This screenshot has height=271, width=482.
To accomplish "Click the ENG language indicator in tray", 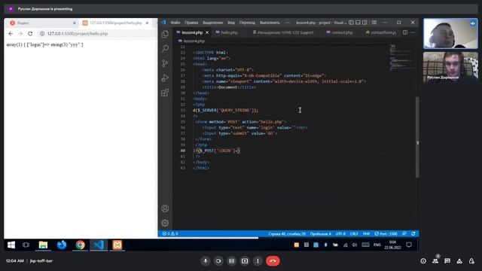I will (377, 245).
